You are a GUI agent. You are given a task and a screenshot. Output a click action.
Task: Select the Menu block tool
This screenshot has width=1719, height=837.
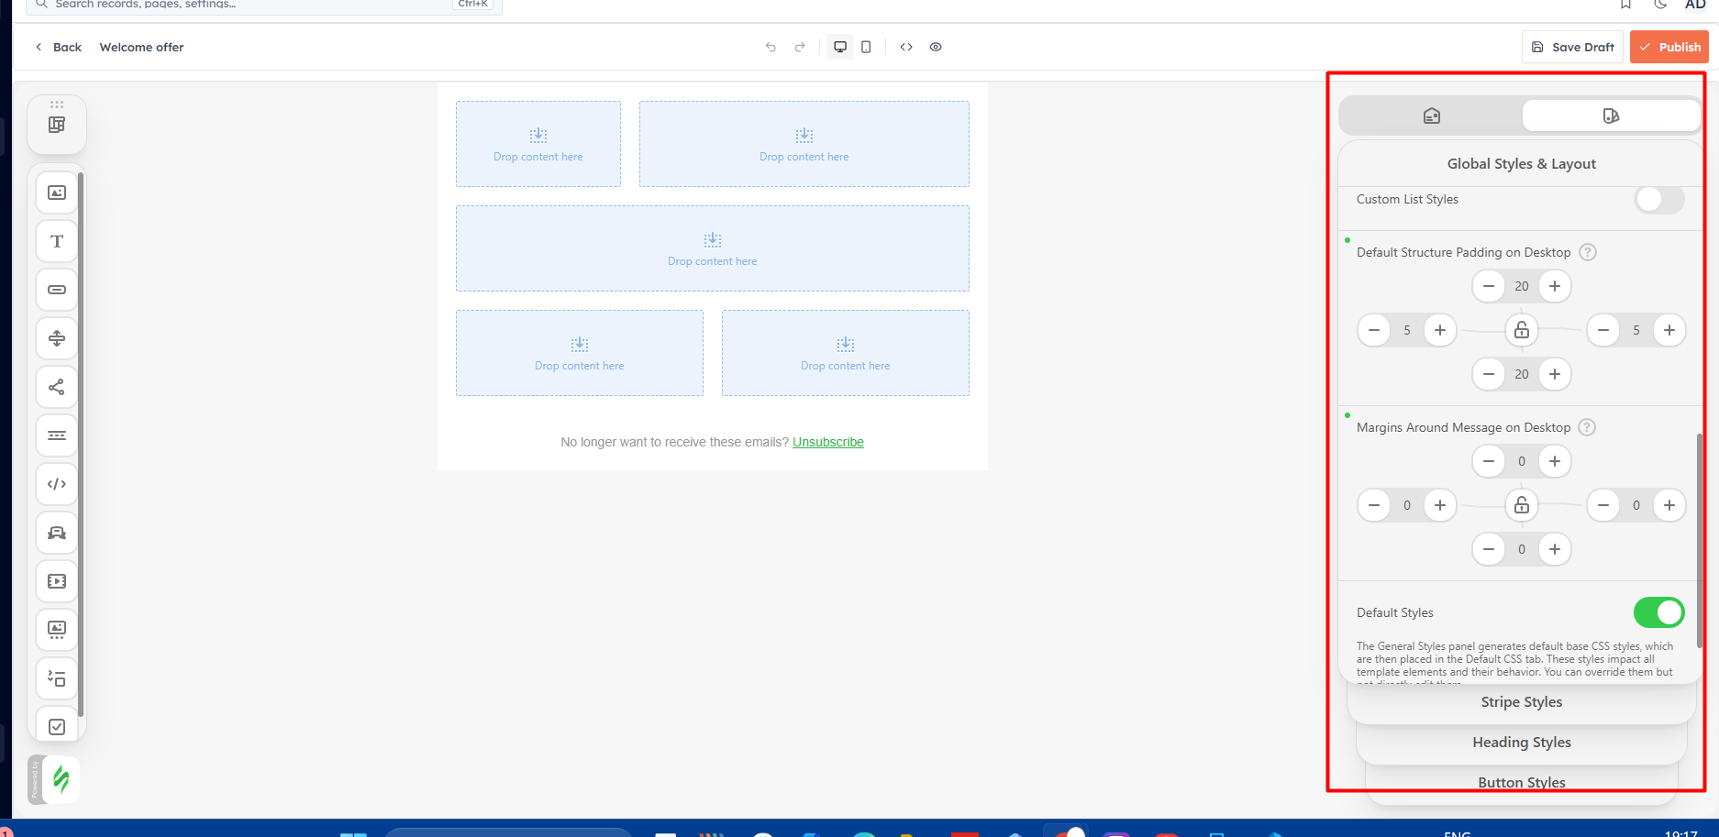point(57,435)
